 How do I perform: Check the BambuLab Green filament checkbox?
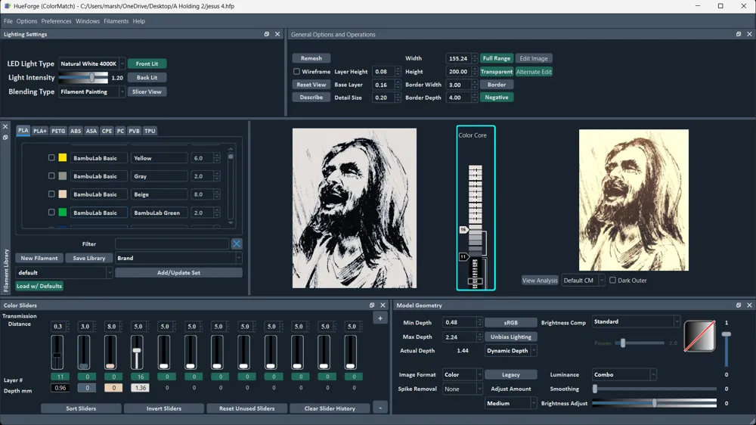pos(51,212)
